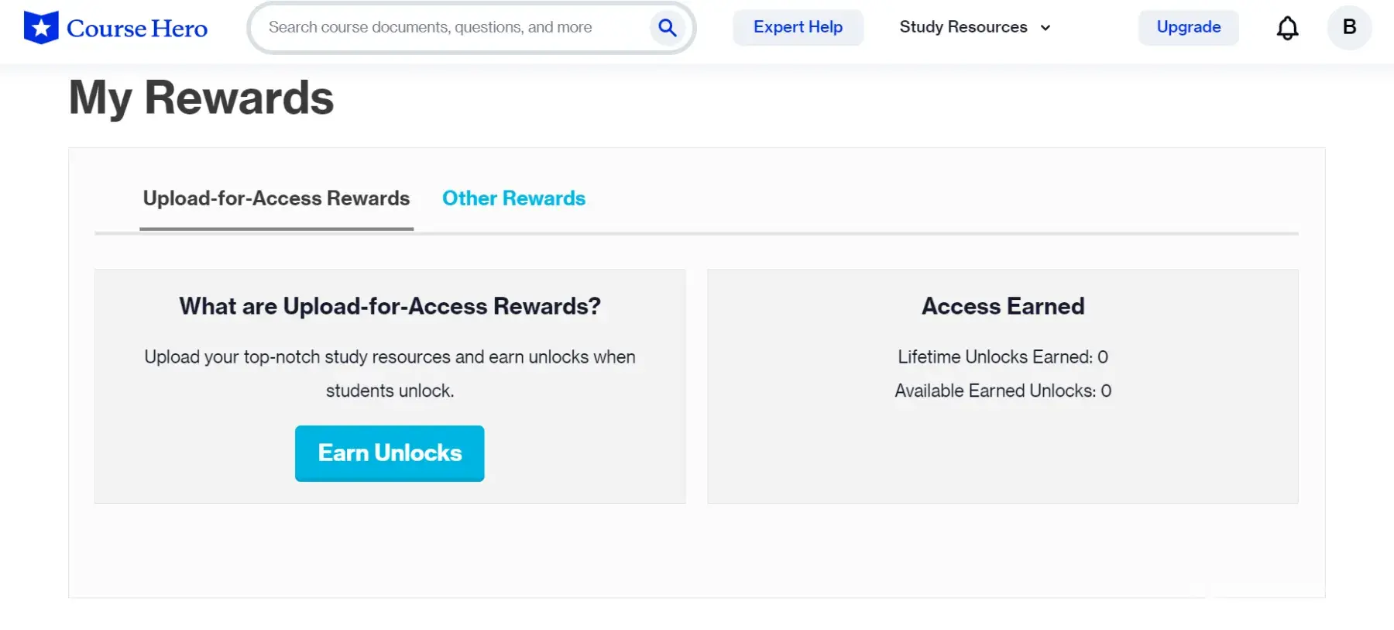
Task: Switch to the Other Rewards tab
Action: pyautogui.click(x=513, y=198)
